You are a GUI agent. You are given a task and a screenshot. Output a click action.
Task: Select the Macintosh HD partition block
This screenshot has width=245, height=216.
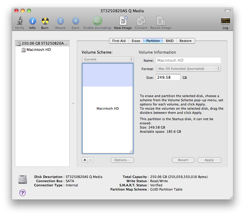[x=108, y=108]
